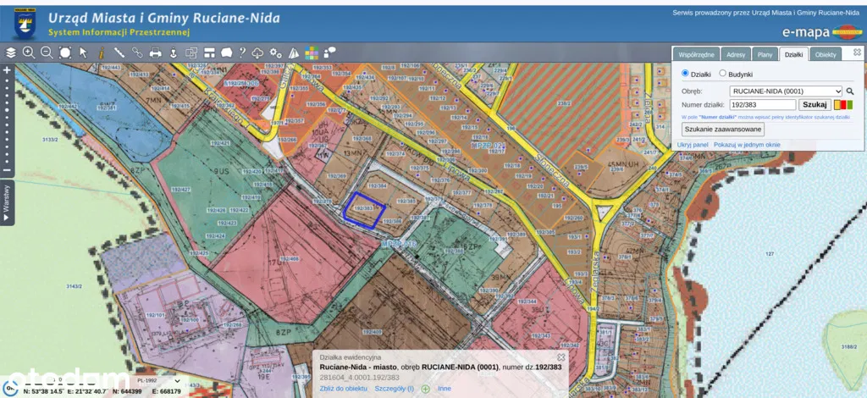Image resolution: width=867 pixels, height=398 pixels.
Task: Click the Szukaj button
Action: [814, 104]
